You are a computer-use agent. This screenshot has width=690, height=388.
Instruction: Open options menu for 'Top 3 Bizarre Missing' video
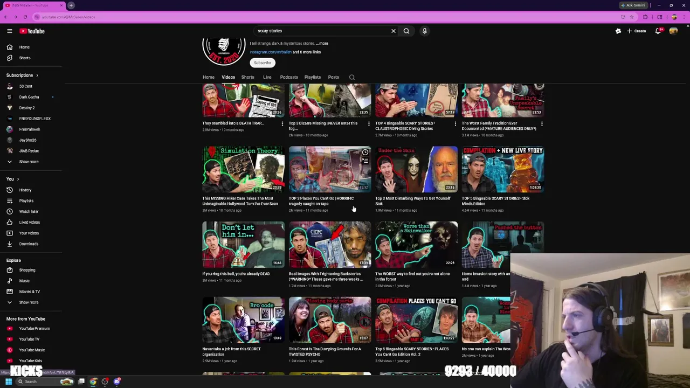click(x=369, y=124)
